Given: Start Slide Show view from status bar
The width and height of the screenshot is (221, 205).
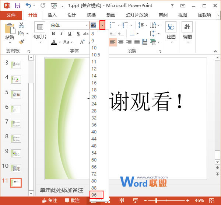Looking at the screenshot, I should click(x=135, y=200).
